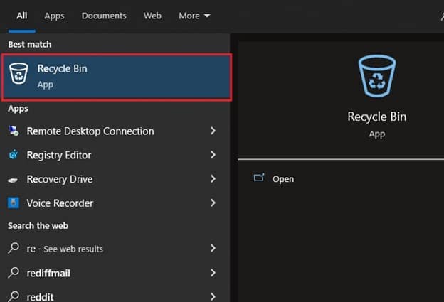Click the magnifier icon beside 're'
444x302 pixels.
point(14,248)
